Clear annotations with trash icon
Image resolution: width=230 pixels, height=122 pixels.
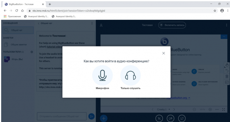pos(227,76)
